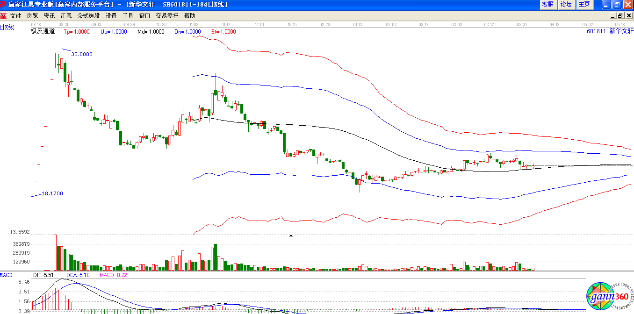Open the 工具 menu

[128, 15]
